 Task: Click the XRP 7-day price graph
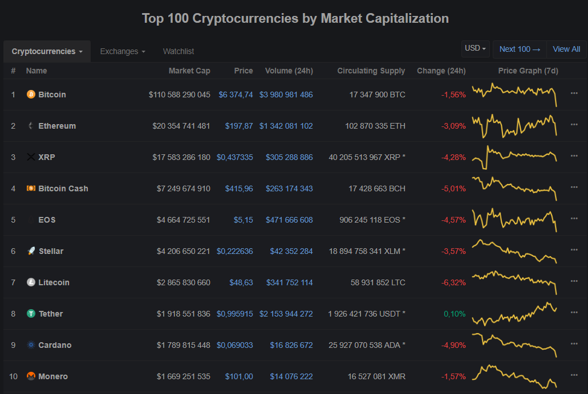tap(514, 156)
